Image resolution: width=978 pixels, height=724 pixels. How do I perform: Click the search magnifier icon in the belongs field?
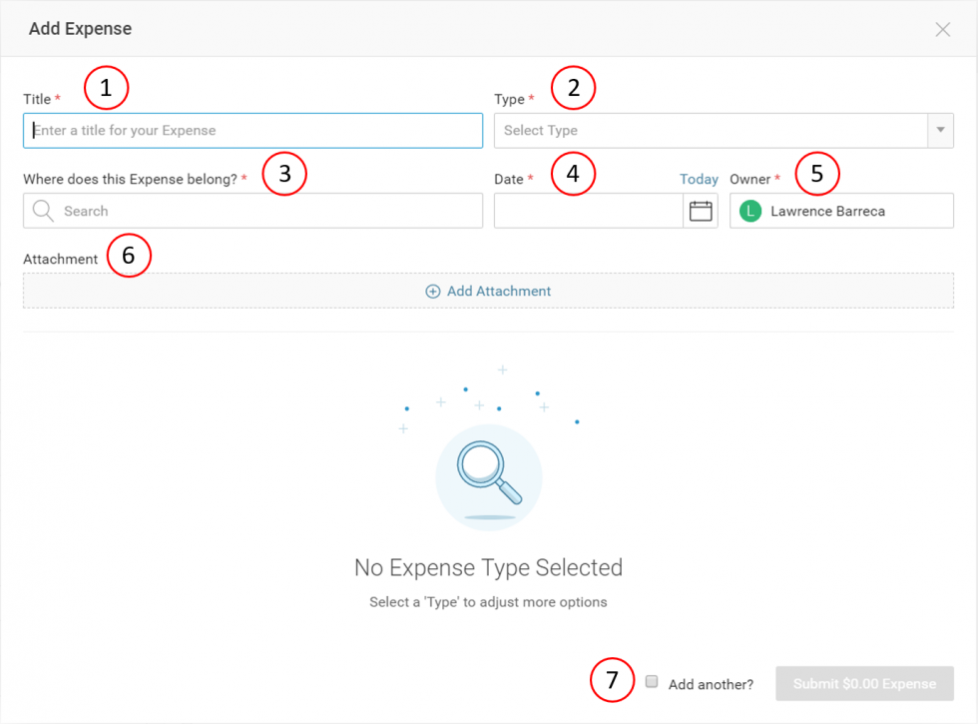coord(42,211)
